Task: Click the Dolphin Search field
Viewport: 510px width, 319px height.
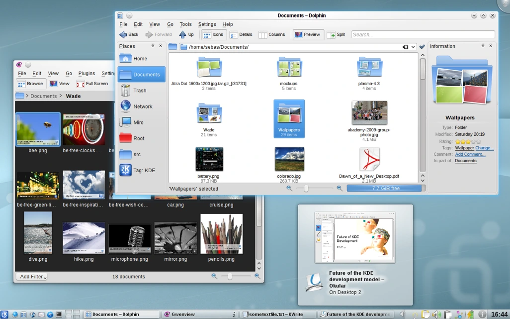Action: [423, 34]
